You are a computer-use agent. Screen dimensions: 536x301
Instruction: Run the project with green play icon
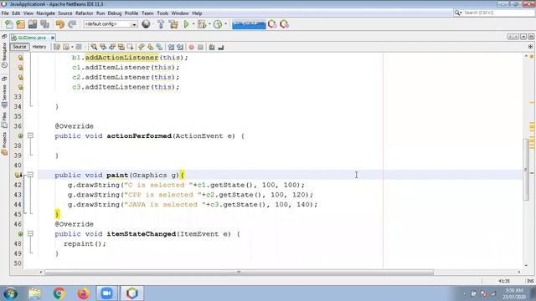[186, 24]
